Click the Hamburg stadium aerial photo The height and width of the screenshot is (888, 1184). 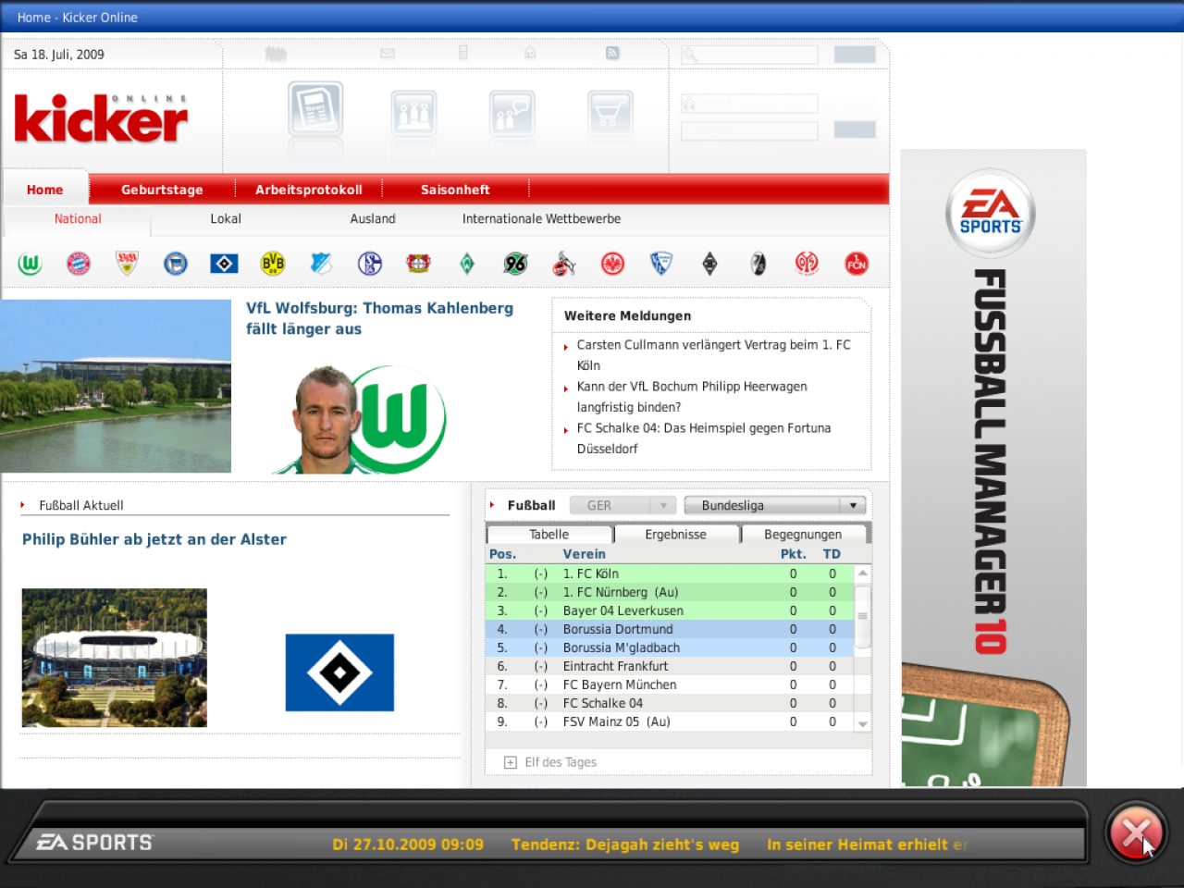pyautogui.click(x=115, y=658)
